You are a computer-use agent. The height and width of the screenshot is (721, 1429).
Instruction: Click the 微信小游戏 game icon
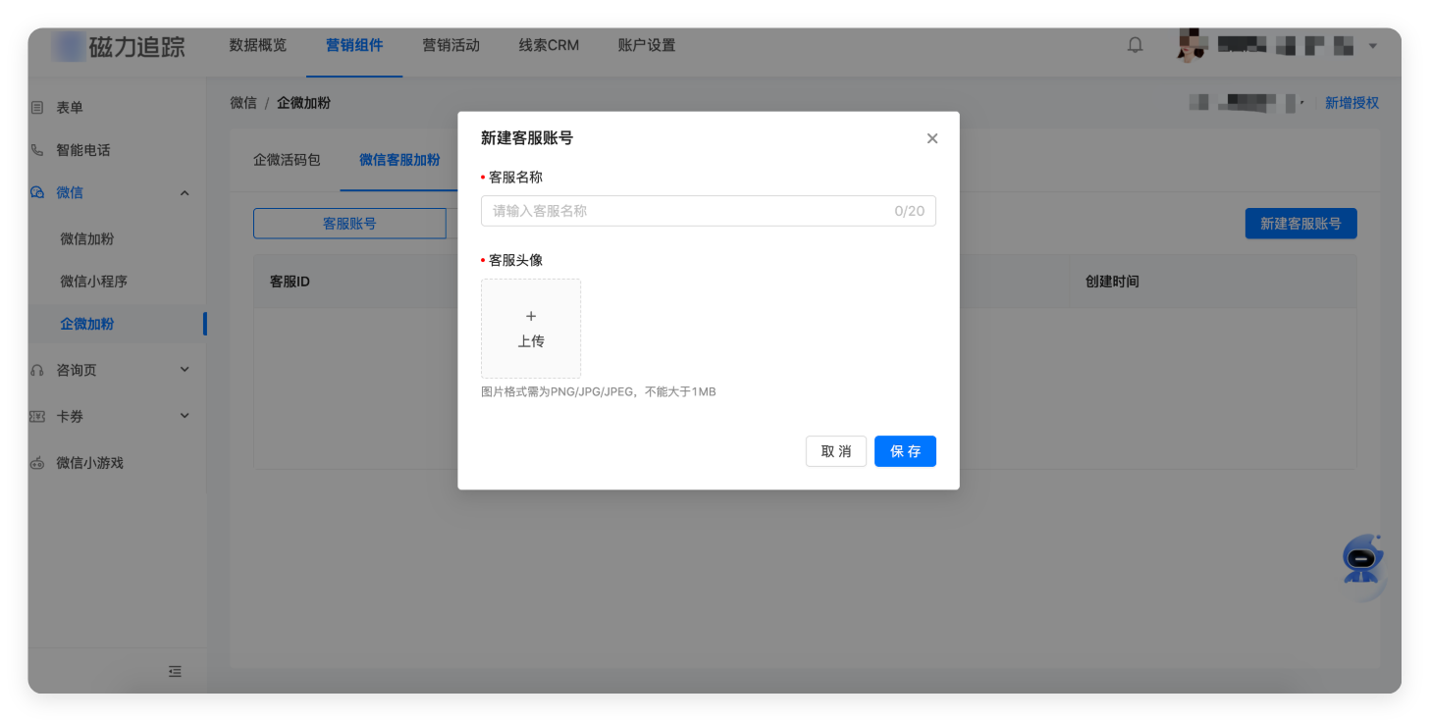pyautogui.click(x=37, y=463)
